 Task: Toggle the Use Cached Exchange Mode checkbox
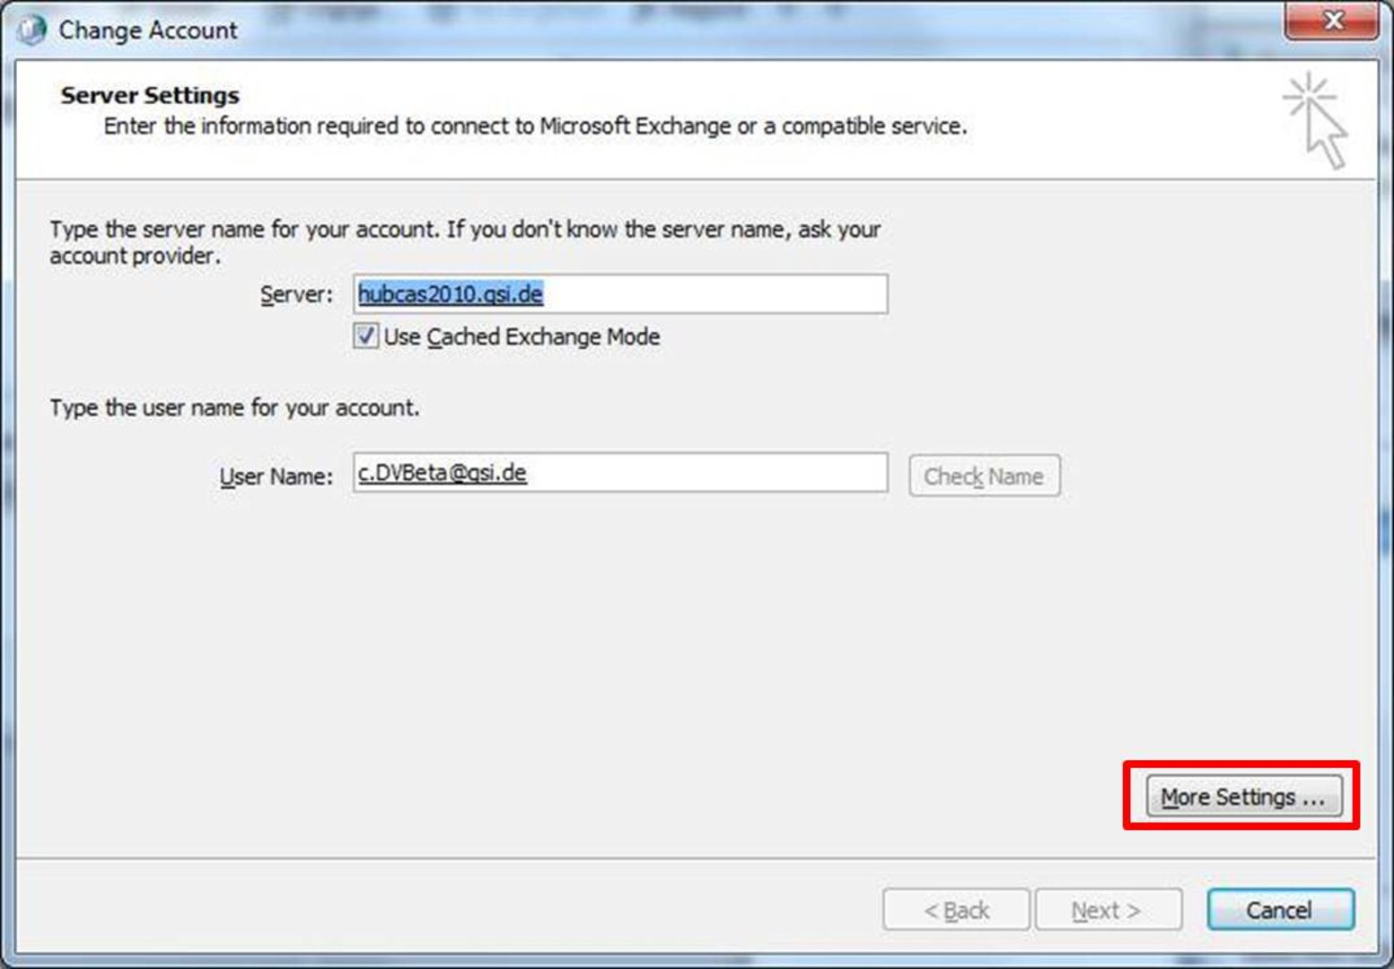point(365,336)
